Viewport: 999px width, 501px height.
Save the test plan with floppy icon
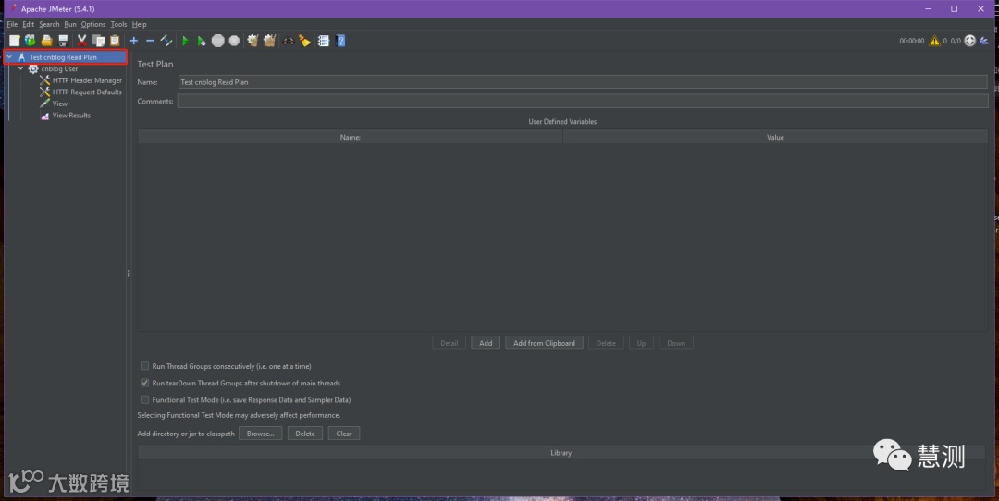click(x=63, y=41)
